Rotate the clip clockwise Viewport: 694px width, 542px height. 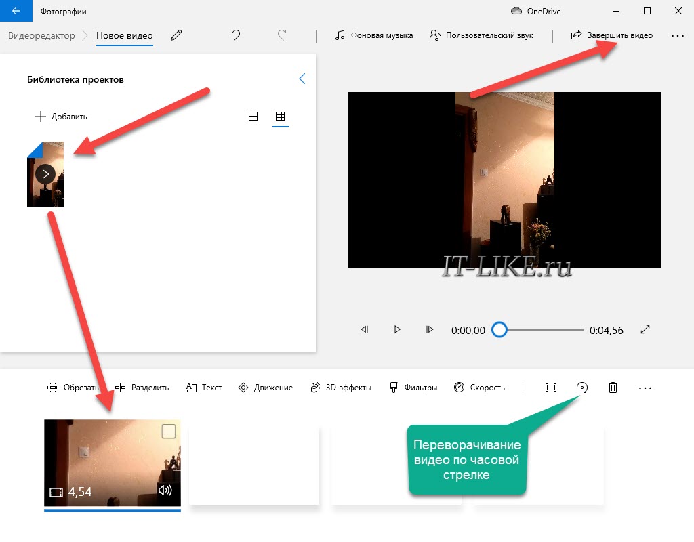point(582,388)
